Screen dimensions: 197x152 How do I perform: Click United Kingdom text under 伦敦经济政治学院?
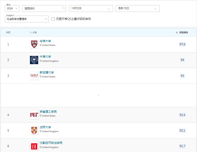(50, 147)
